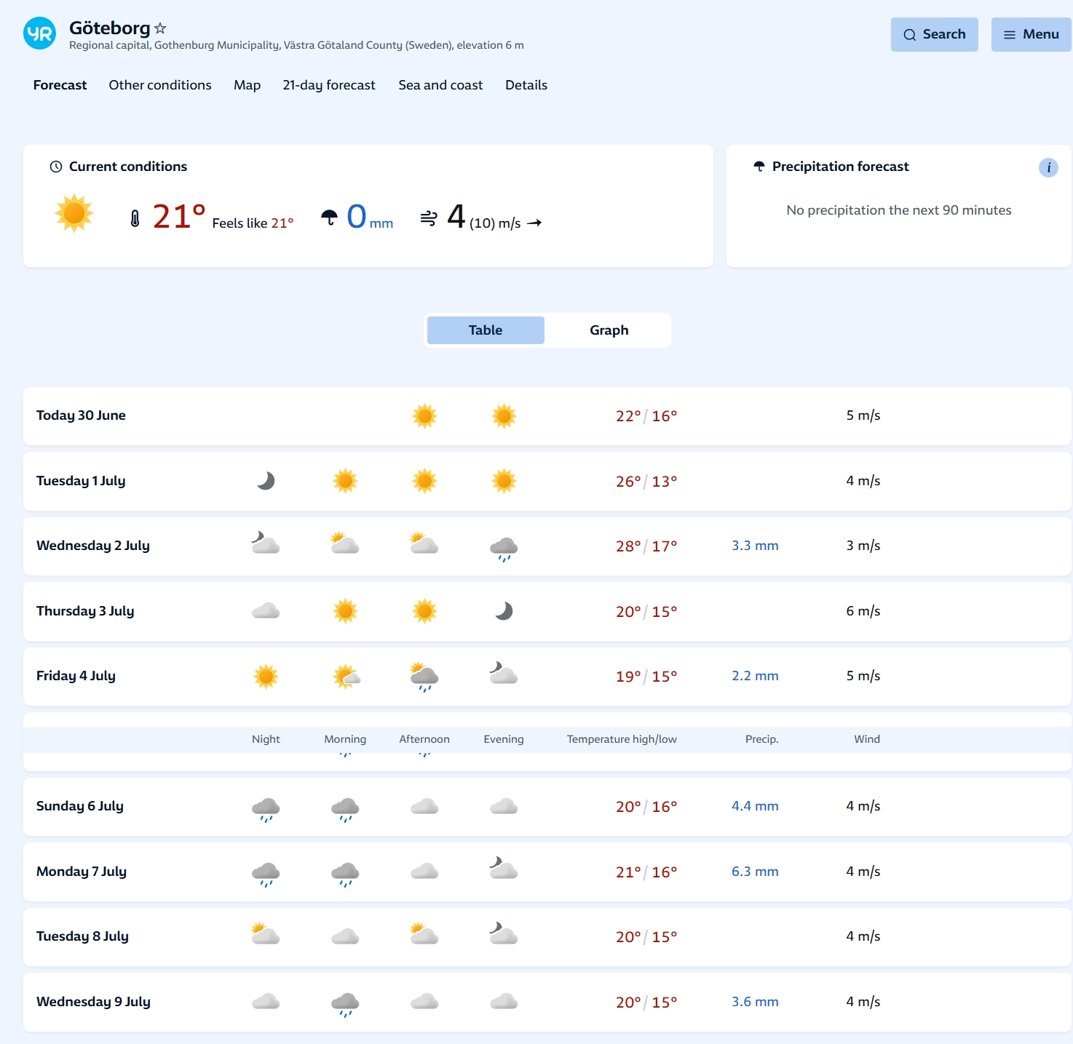Expand the Tuesday 1 July row
1073x1044 pixels.
[x=547, y=481]
